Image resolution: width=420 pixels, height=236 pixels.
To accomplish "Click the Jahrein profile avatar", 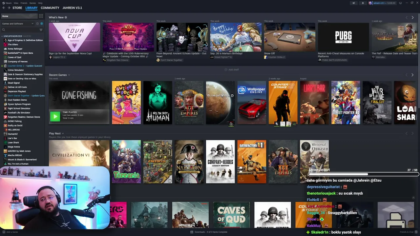I will pos(370,3).
